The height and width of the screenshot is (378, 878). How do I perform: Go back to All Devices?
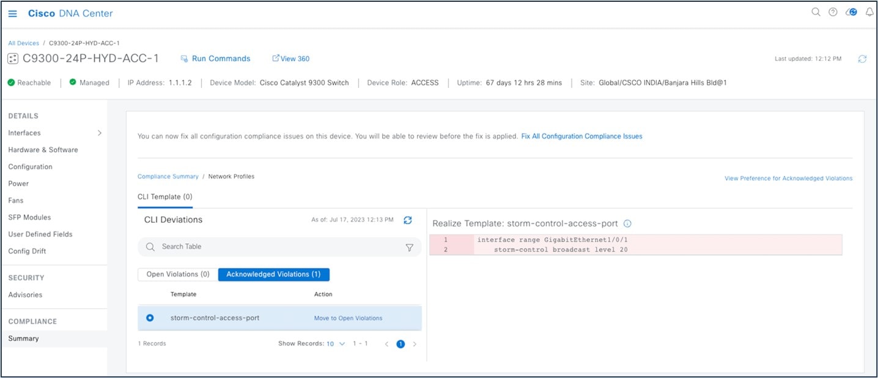23,43
